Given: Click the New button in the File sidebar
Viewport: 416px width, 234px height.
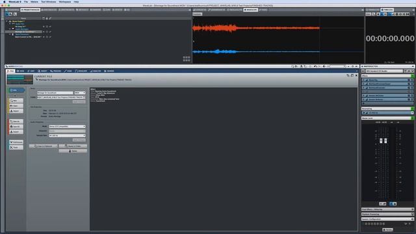Looking at the screenshot, I should pos(16,101).
